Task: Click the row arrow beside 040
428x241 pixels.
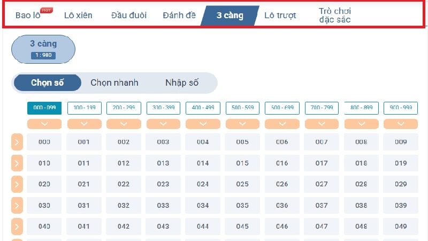Action: [17, 227]
